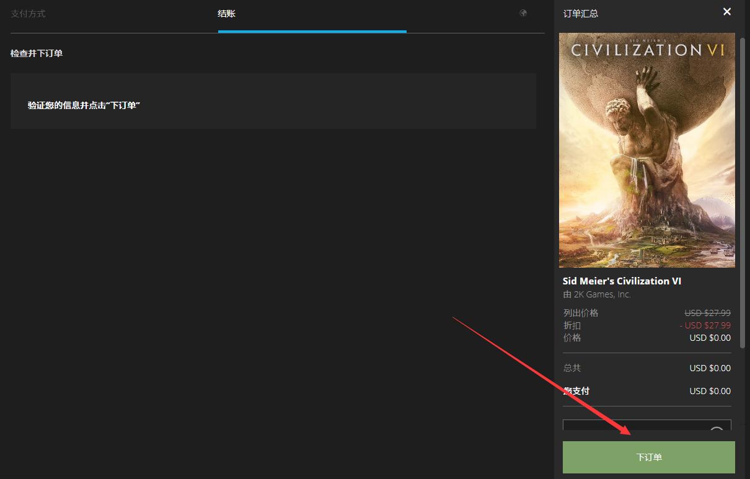The width and height of the screenshot is (750, 479).
Task: Click the partially hidden input field above 下订单
Action: (x=632, y=426)
